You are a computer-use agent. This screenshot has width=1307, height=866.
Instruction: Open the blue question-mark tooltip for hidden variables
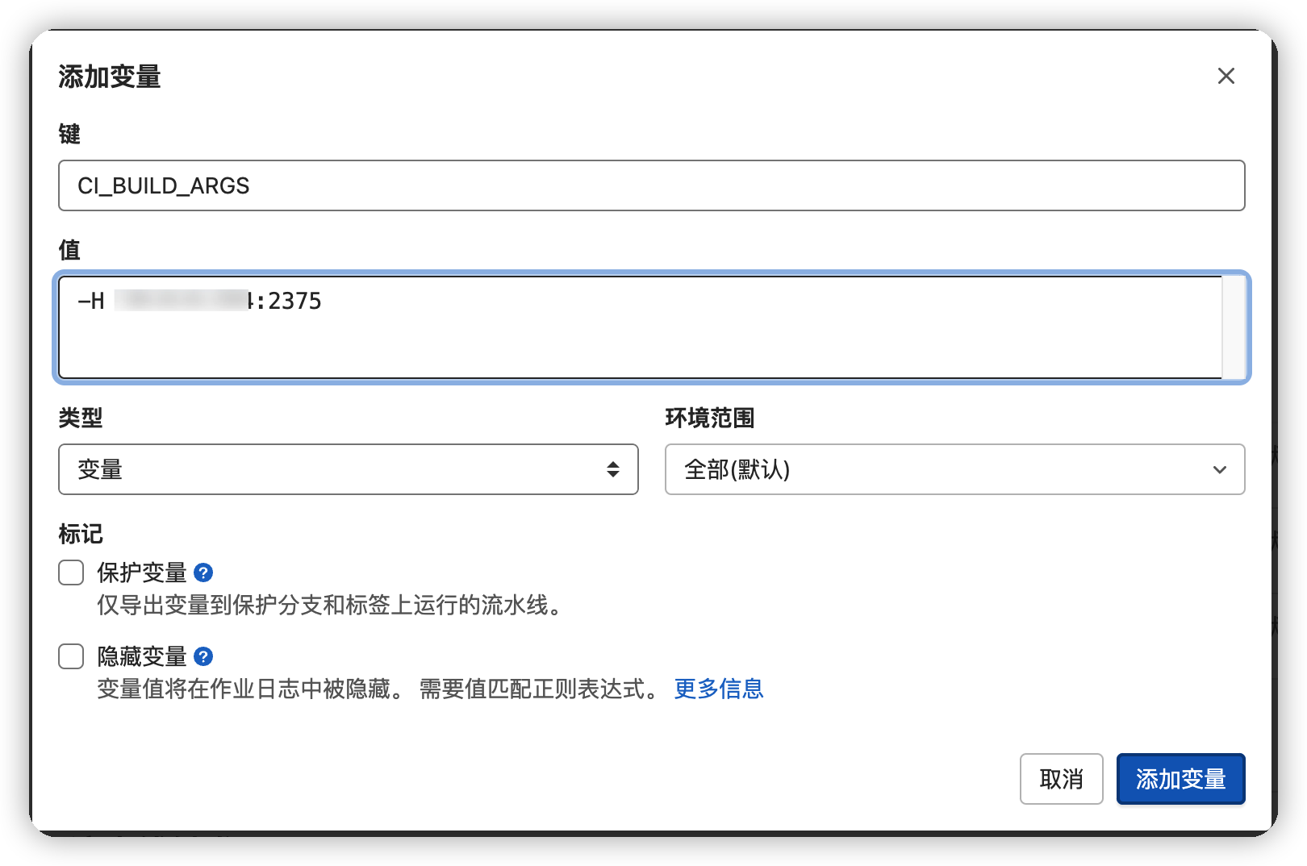click(x=203, y=657)
